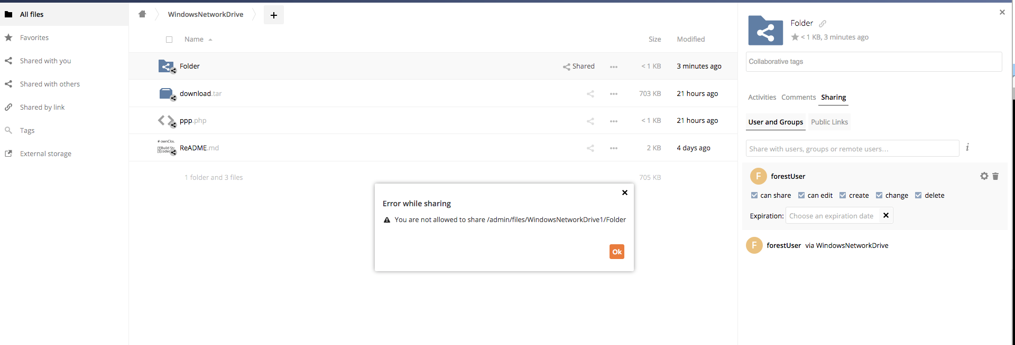The width and height of the screenshot is (1015, 345).
Task: Select the Sharing tab
Action: click(834, 97)
